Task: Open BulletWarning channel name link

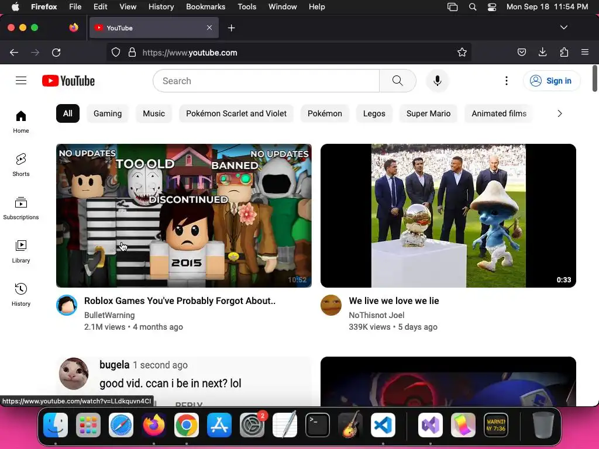Action: tap(109, 315)
